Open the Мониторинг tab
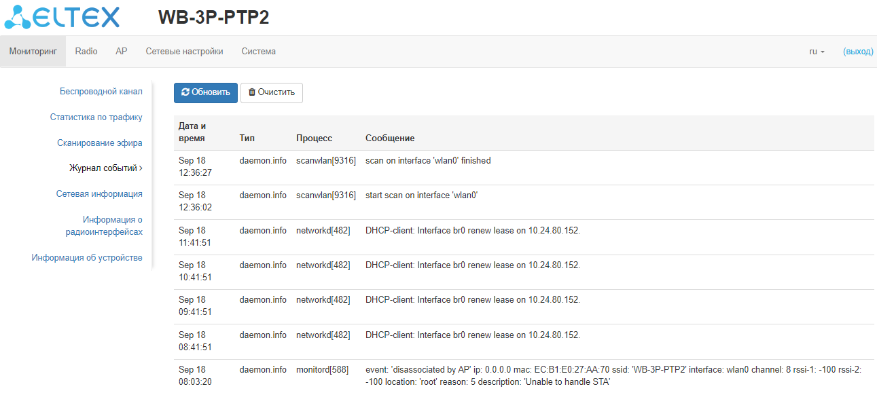This screenshot has height=393, width=877. (x=33, y=52)
